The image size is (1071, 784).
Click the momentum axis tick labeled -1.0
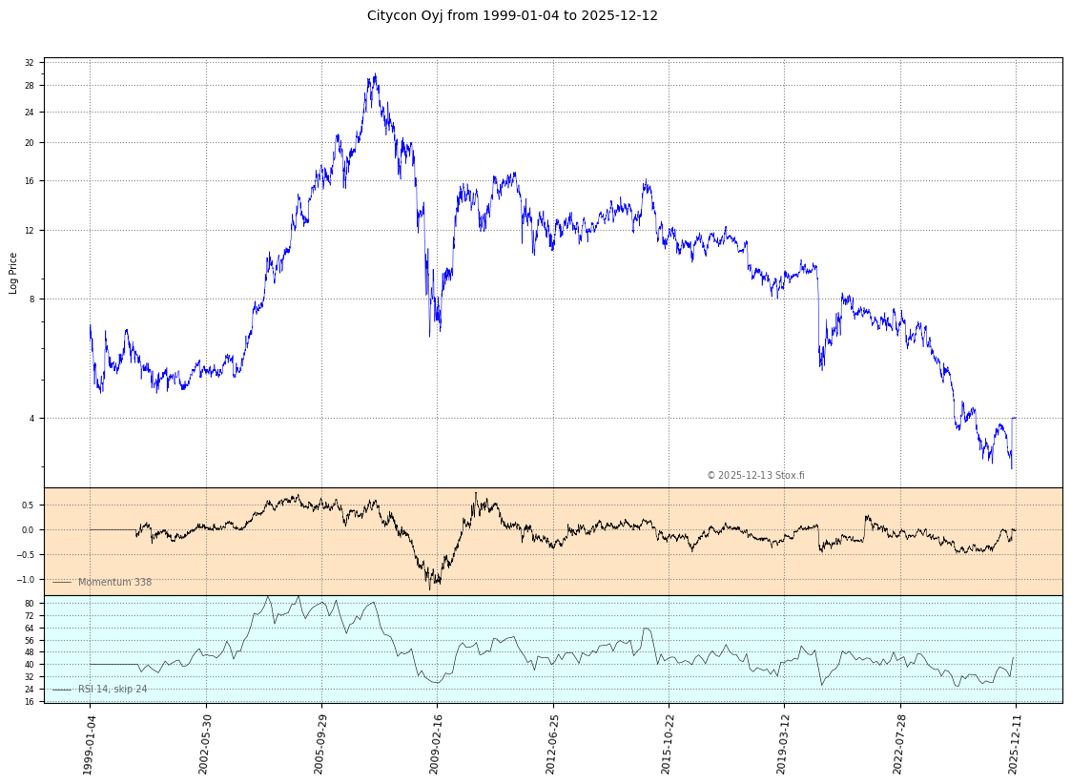pos(27,579)
